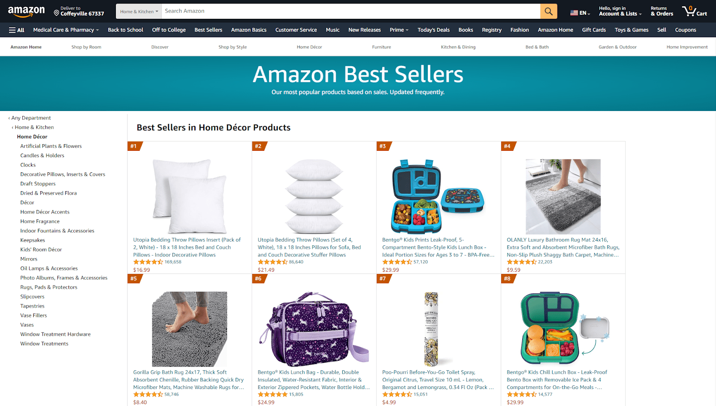Click the star rating of Utopia Pillows Insert
The width and height of the screenshot is (716, 406).
148,262
